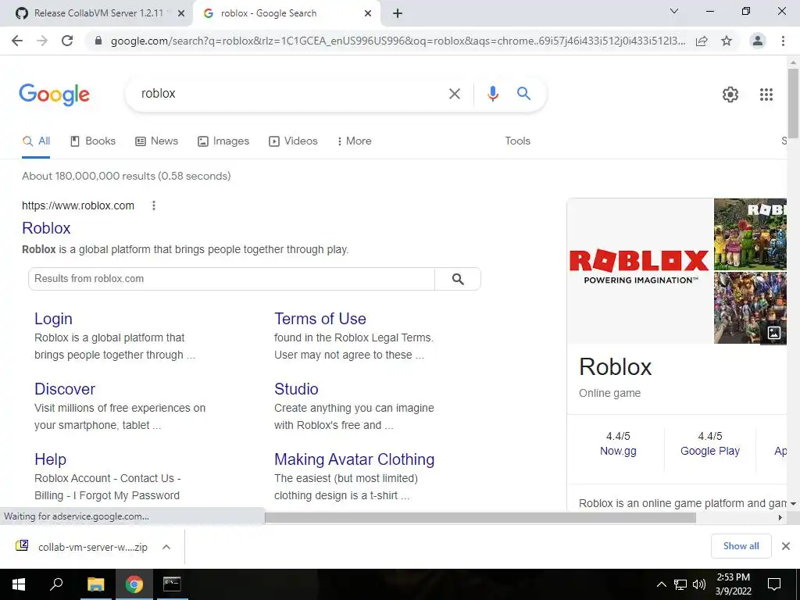Open the Google apps grid

(766, 95)
